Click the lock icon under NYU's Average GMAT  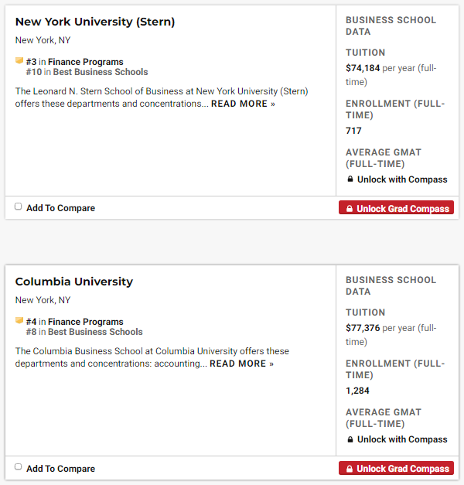350,179
